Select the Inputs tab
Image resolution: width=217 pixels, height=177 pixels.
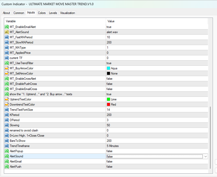click(31, 12)
